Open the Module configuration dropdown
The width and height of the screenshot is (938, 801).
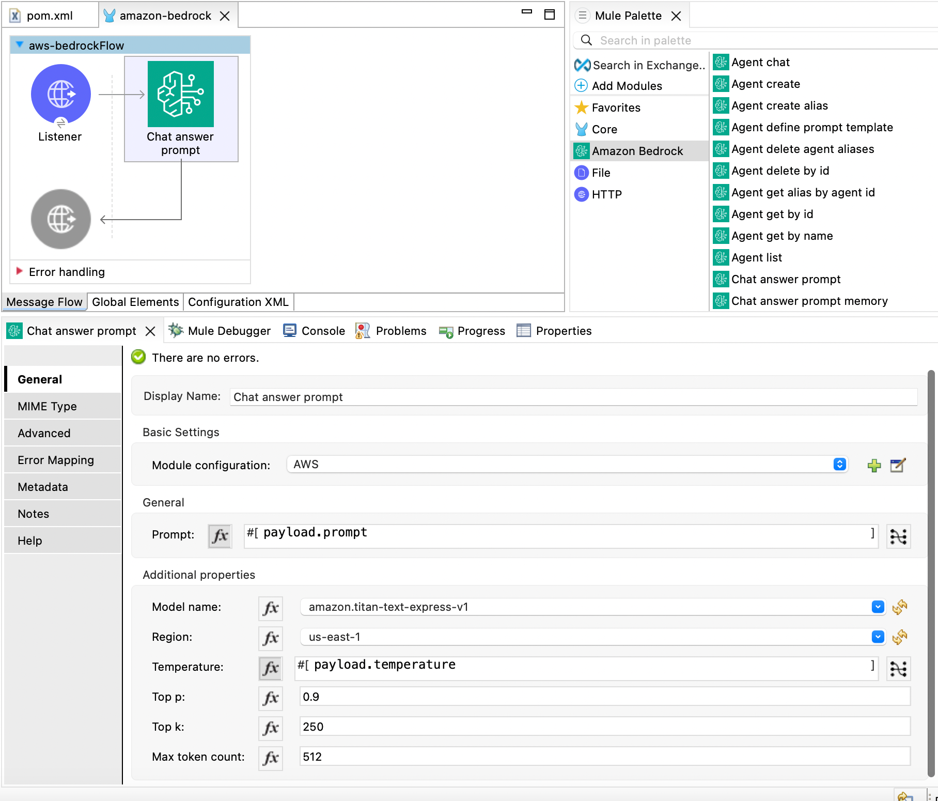point(567,464)
